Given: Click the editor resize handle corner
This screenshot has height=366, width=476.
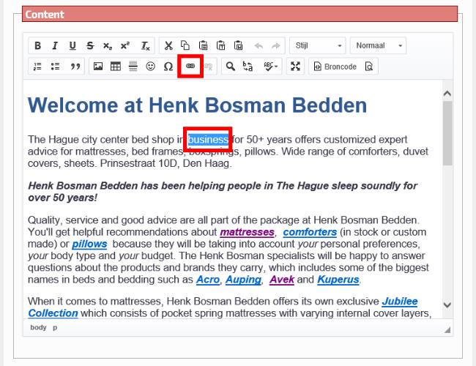Looking at the screenshot, I should tap(447, 330).
